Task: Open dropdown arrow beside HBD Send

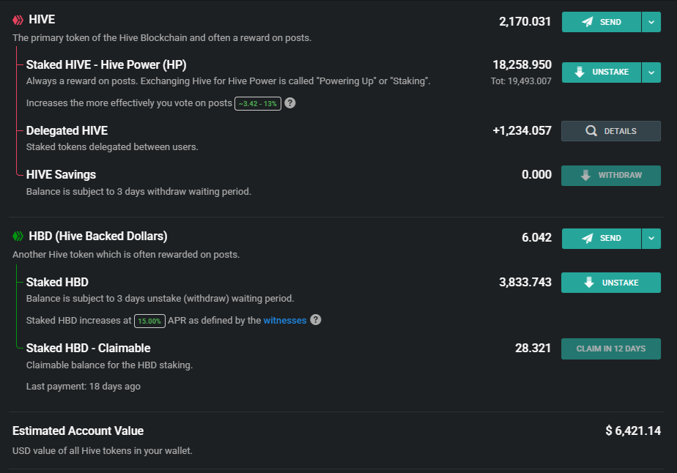Action: pos(651,239)
